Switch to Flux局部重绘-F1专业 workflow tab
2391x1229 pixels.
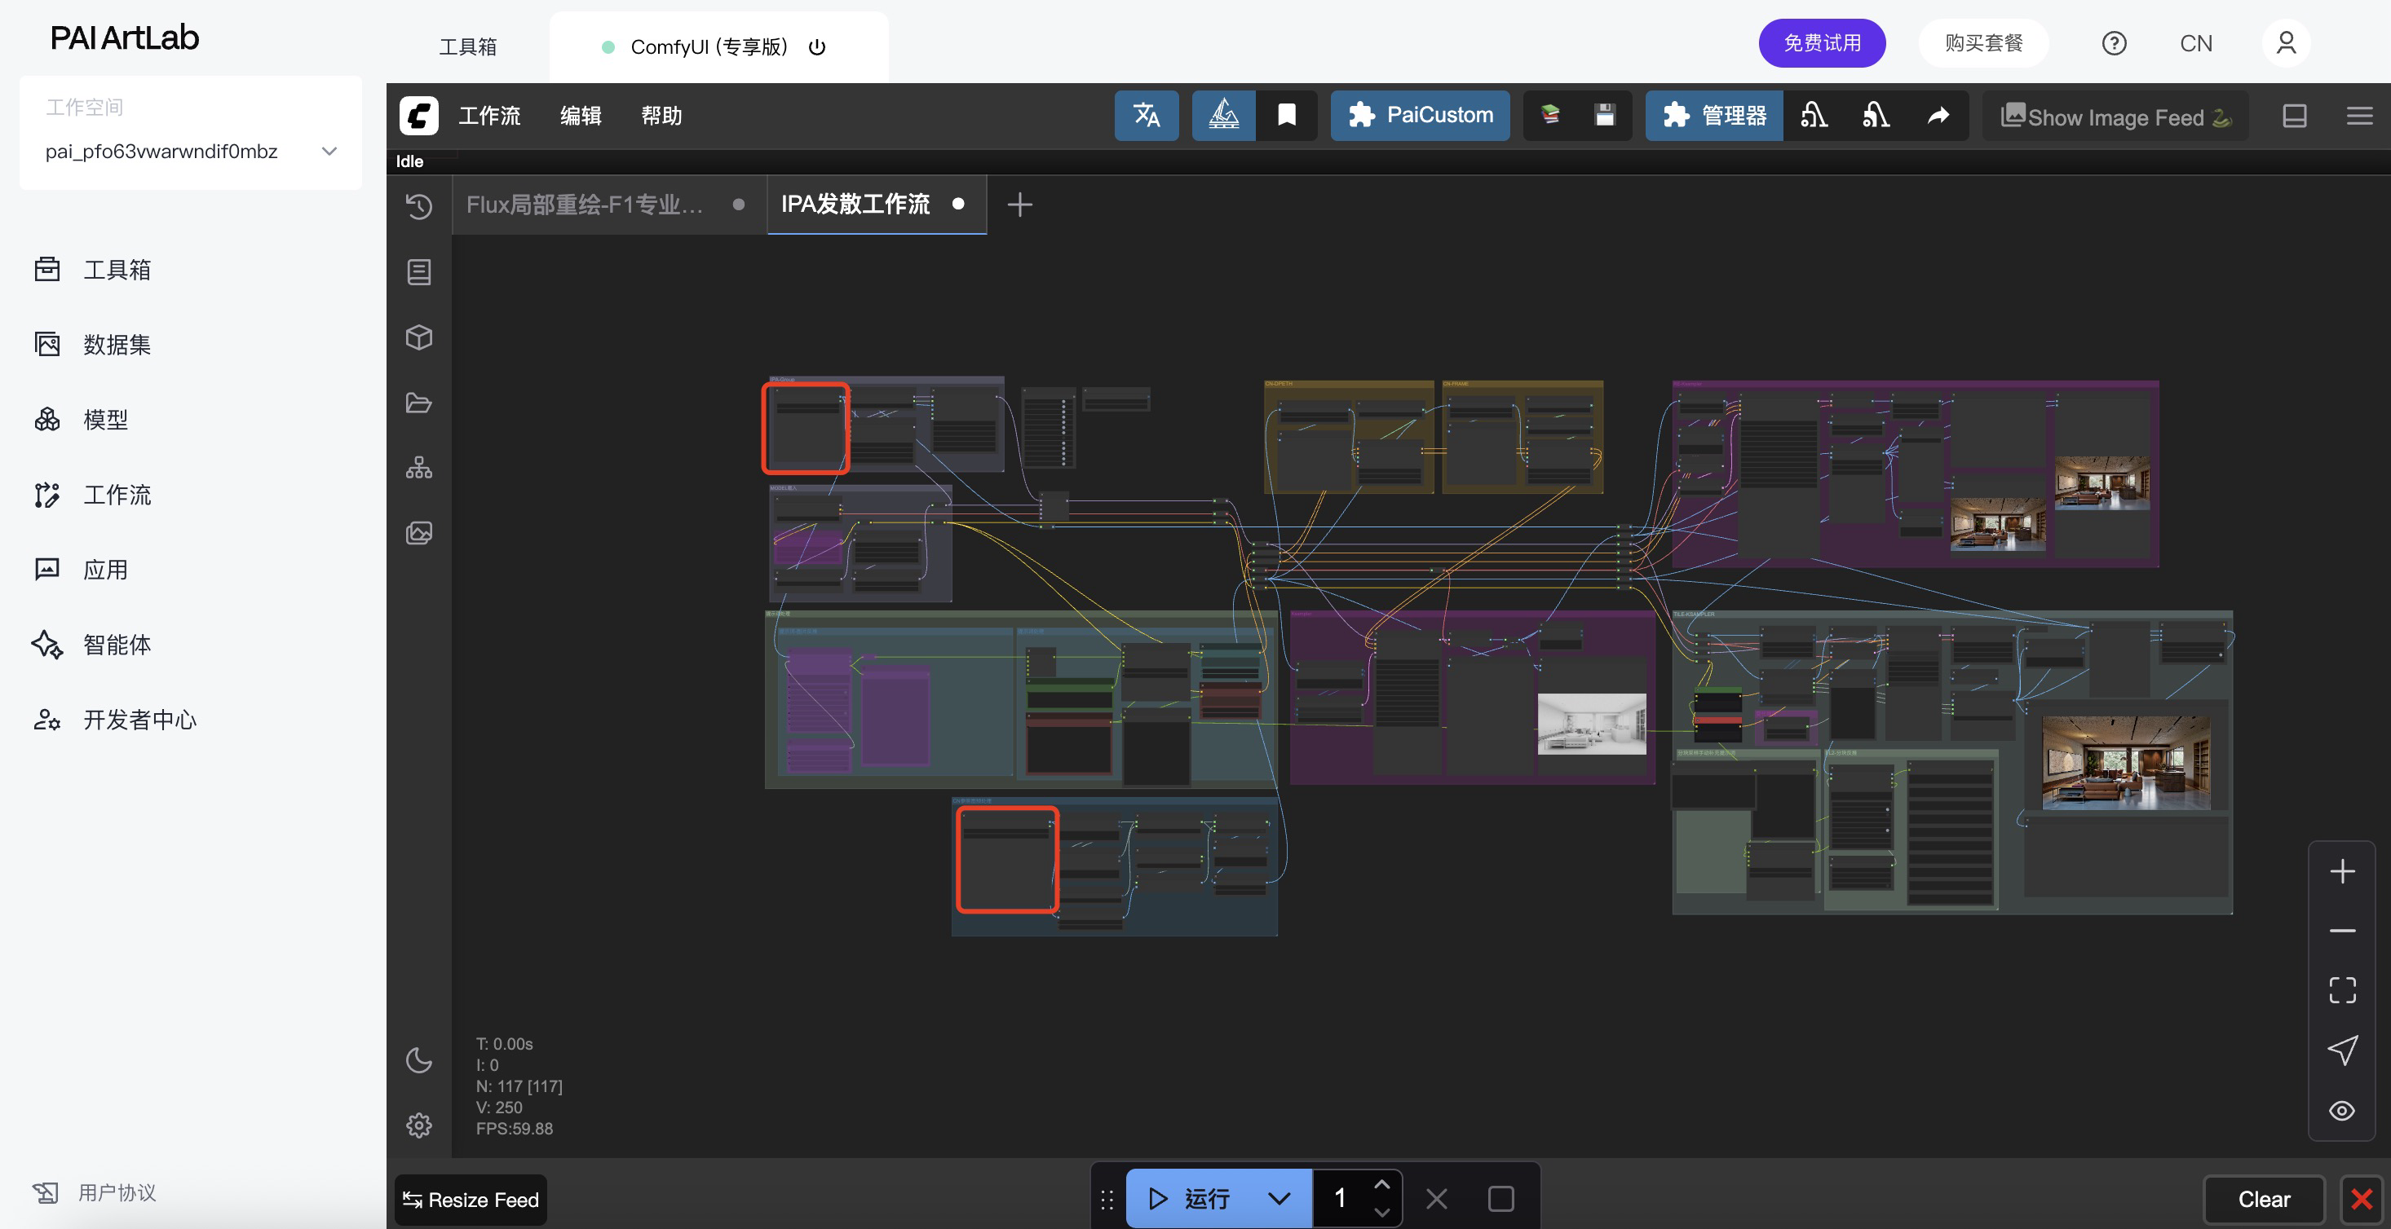[x=585, y=204]
